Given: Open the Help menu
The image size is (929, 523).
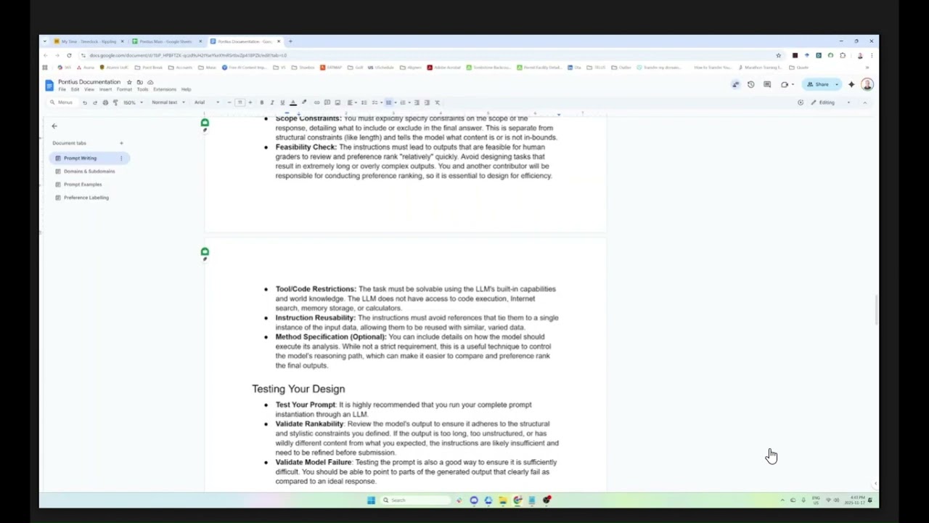Looking at the screenshot, I should point(186,89).
